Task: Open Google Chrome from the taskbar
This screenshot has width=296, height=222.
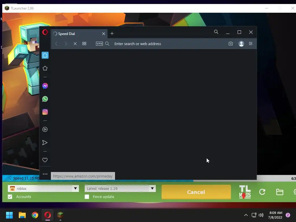Action: 35,215
